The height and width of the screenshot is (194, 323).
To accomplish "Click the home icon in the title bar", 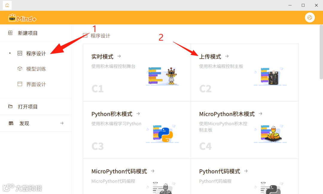I will 7,5.
